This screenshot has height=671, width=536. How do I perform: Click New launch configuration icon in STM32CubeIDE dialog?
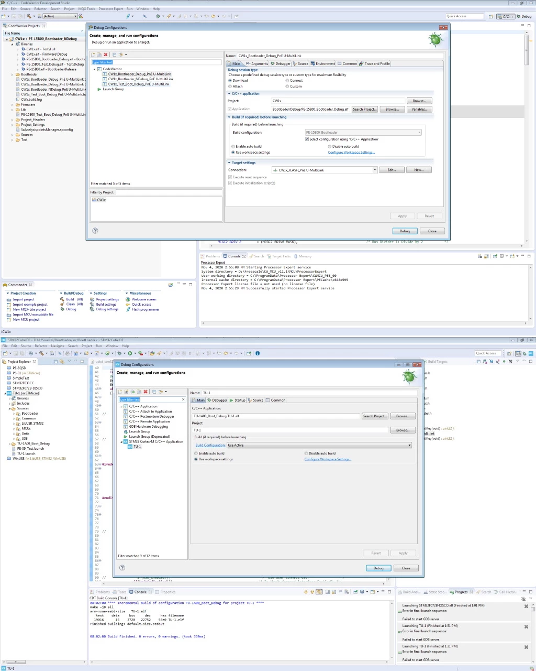click(120, 392)
